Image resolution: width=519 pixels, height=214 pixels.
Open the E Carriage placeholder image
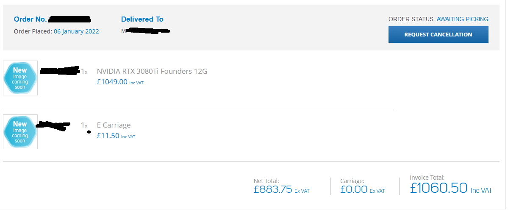(x=20, y=132)
